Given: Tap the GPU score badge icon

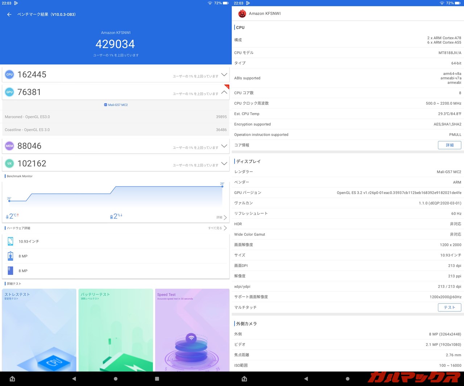Looking at the screenshot, I should pos(9,92).
